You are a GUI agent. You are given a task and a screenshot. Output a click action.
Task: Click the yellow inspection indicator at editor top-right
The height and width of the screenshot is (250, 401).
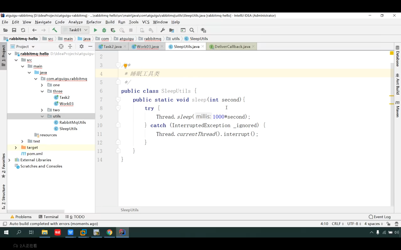[x=392, y=53]
